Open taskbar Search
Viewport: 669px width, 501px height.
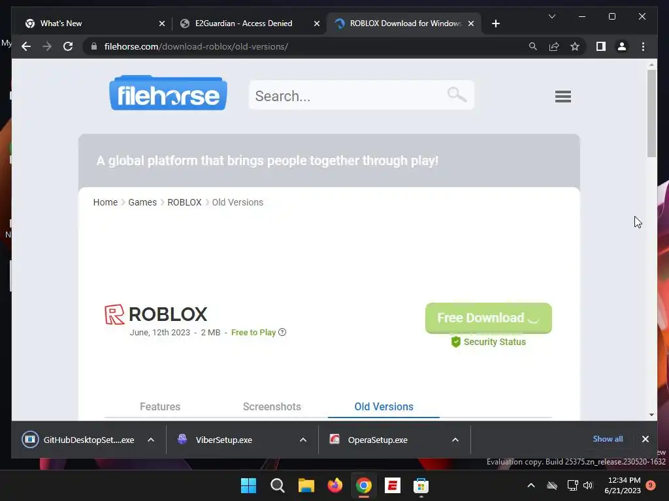[277, 485]
